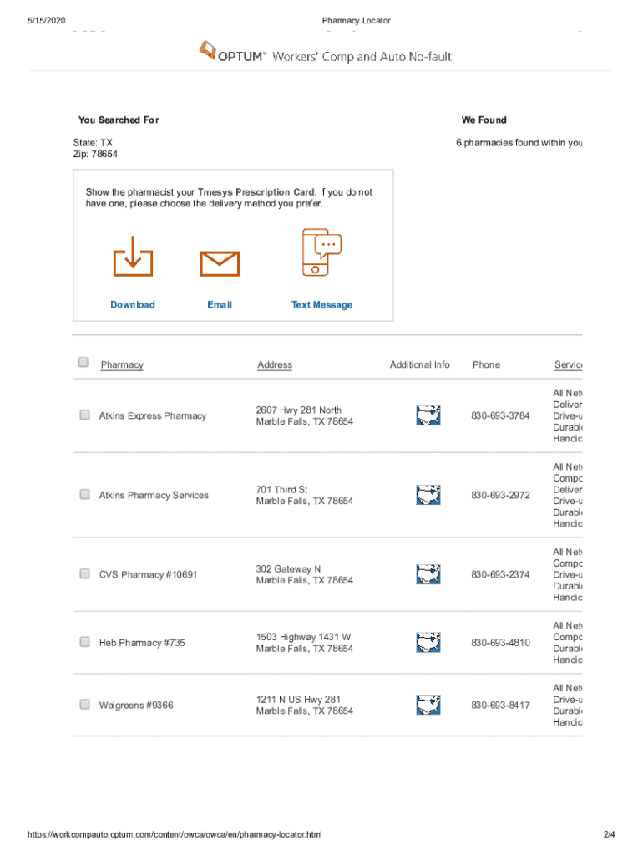Open map icon for CVS Pharmacy #10691
This screenshot has height=856, width=643.
pos(428,574)
